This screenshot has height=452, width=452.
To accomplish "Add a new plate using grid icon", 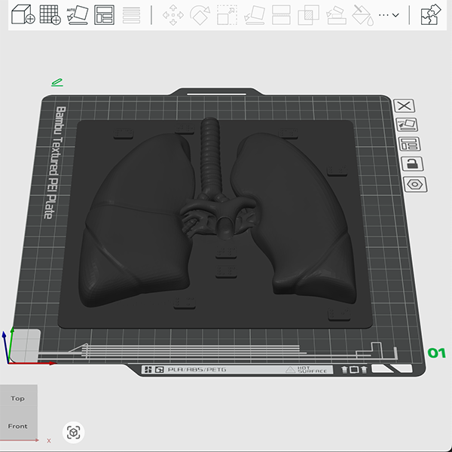I will (50, 14).
